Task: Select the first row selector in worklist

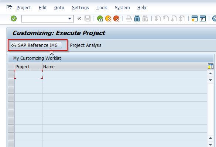Action: click(x=11, y=74)
